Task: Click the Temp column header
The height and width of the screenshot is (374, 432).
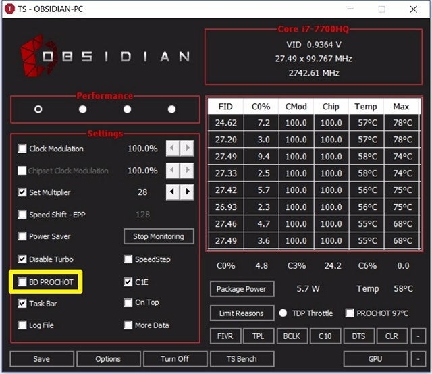Action: 366,107
